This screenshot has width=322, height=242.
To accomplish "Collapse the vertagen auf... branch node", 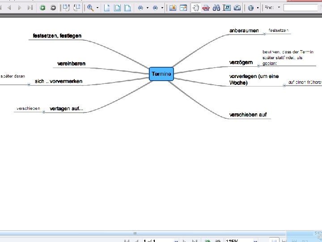I will pos(43,112).
